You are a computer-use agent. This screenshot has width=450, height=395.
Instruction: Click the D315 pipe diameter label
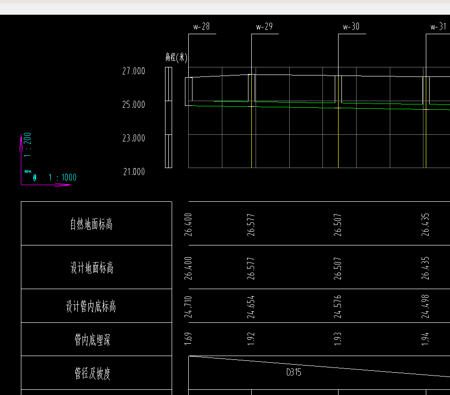tap(294, 372)
